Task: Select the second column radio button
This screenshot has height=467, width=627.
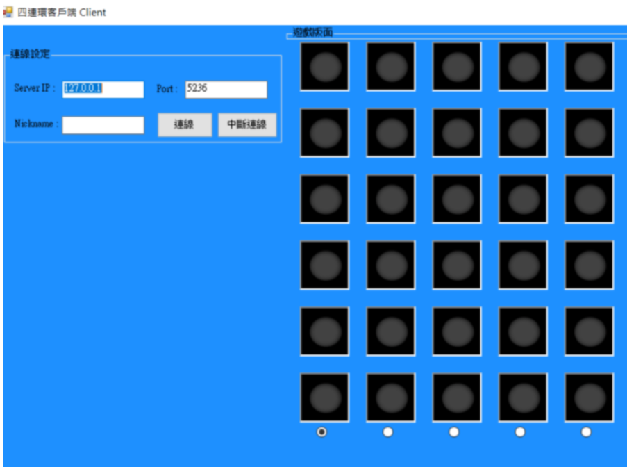Action: [x=386, y=431]
